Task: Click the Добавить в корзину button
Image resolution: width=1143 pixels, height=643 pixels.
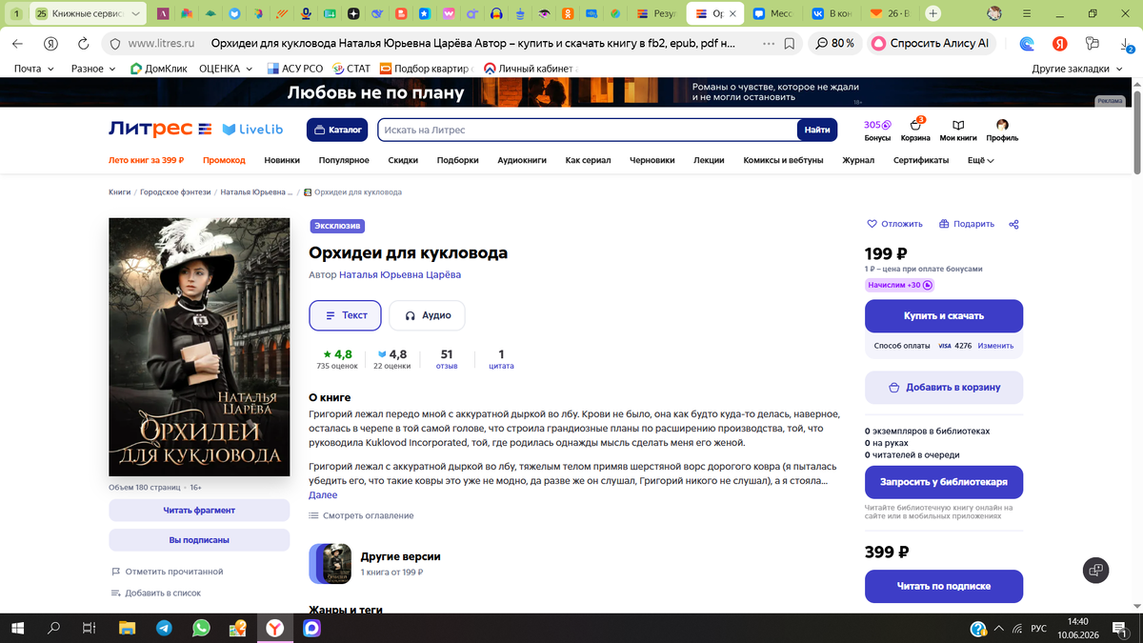Action: 944,388
